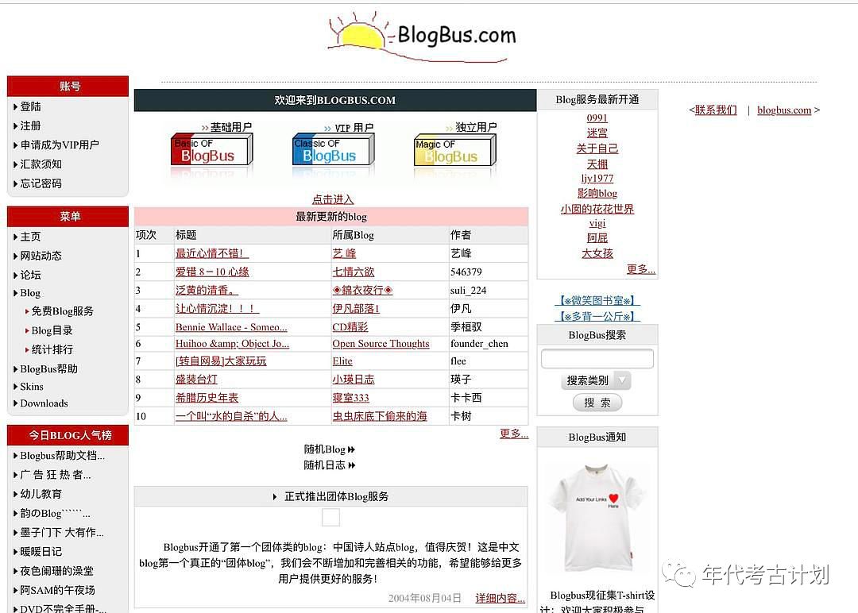Open post Huihoo &amp; Object Jo...
Screen dimensions: 858x613
click(x=232, y=343)
